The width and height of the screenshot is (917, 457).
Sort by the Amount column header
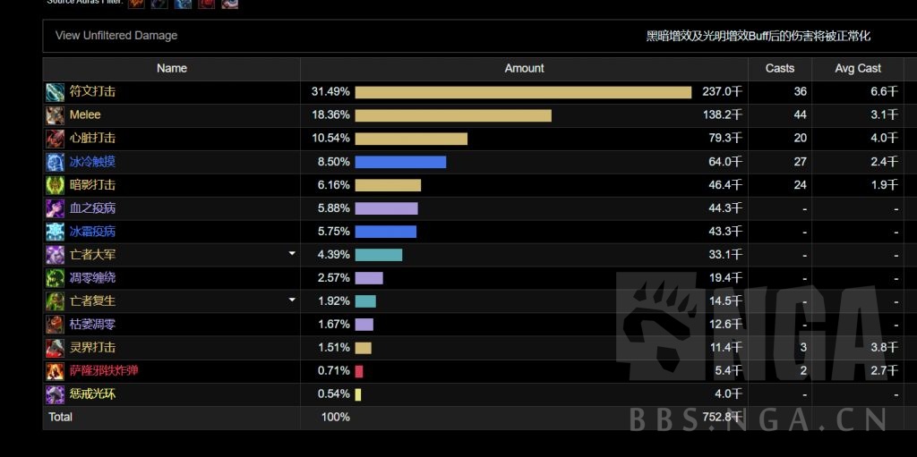click(x=524, y=68)
